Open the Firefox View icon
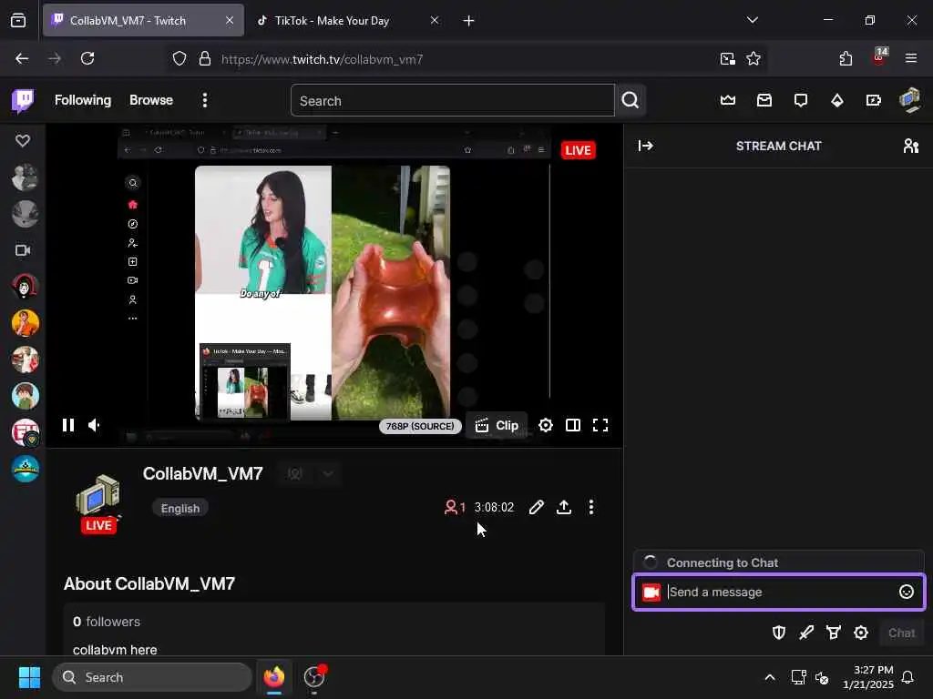This screenshot has height=699, width=933. (x=18, y=20)
